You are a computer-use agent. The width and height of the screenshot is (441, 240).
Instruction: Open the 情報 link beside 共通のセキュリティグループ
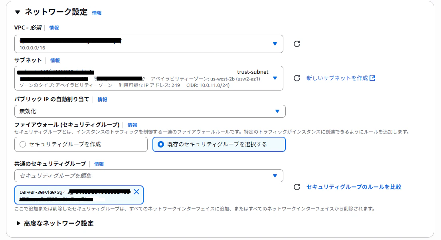pos(99,164)
